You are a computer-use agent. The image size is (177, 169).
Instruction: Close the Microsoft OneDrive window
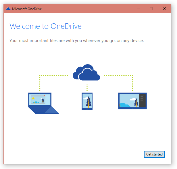(164, 9)
